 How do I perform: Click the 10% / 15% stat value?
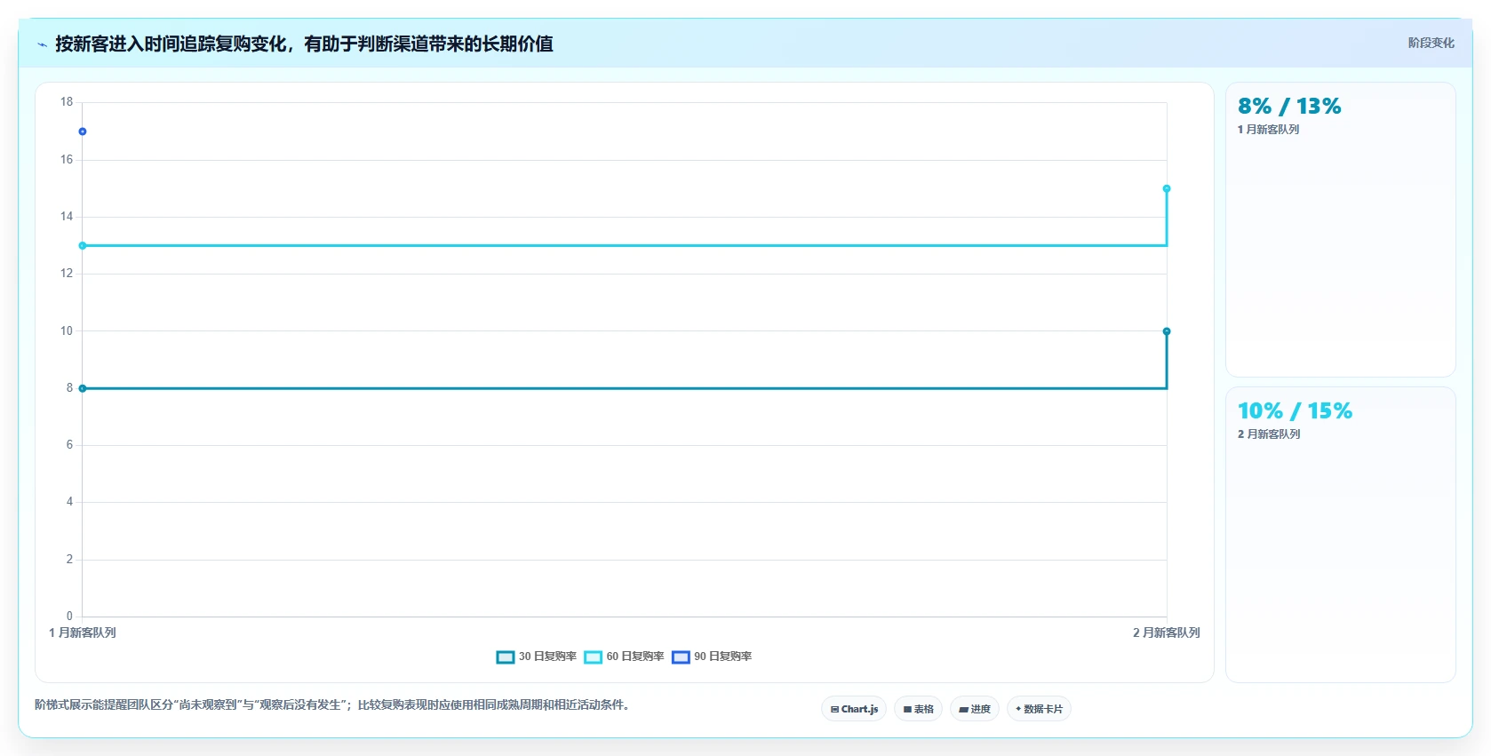pyautogui.click(x=1295, y=411)
